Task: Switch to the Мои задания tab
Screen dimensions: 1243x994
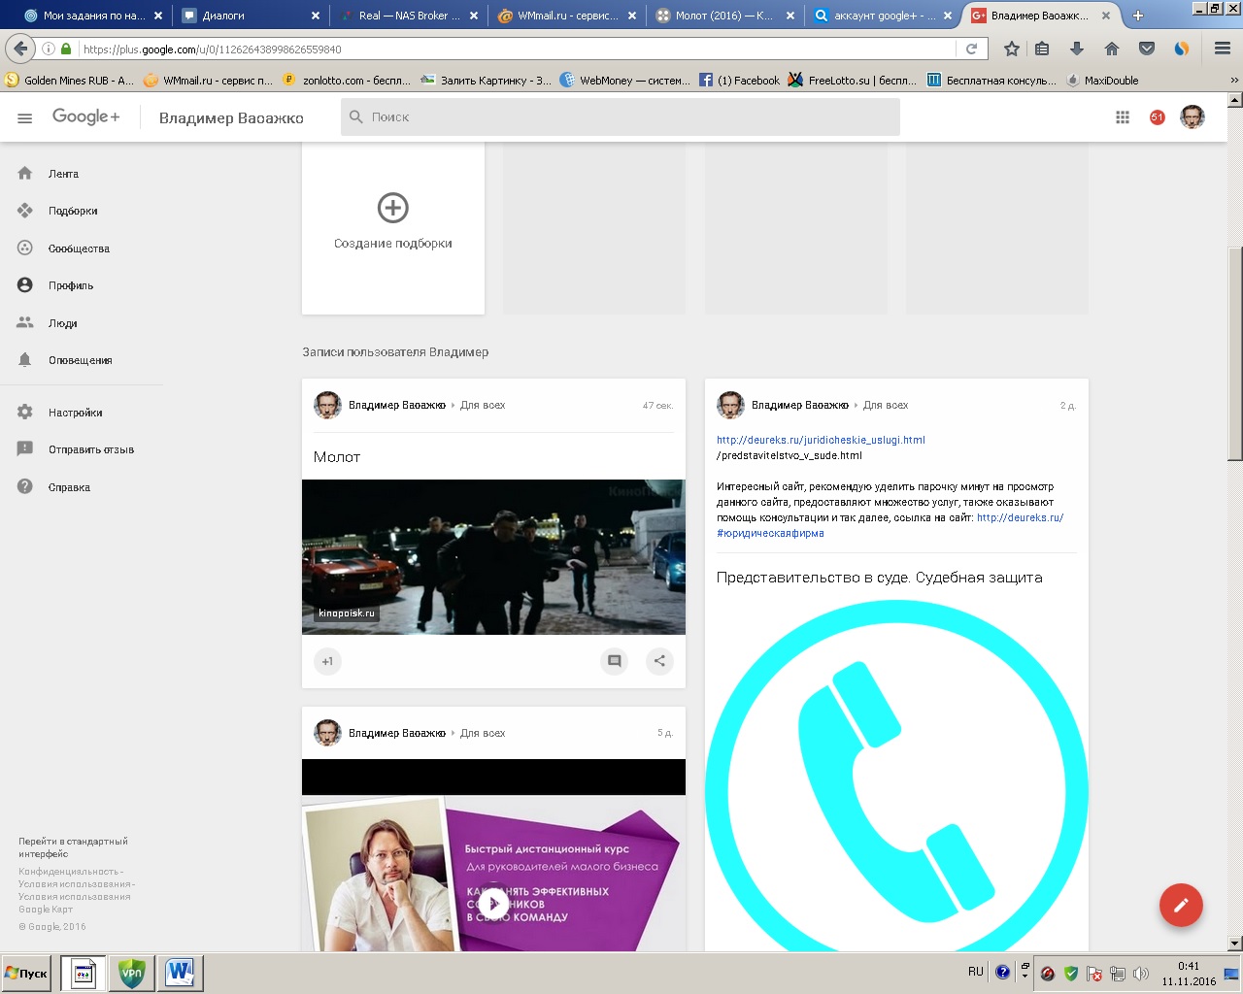Action: [x=93, y=16]
